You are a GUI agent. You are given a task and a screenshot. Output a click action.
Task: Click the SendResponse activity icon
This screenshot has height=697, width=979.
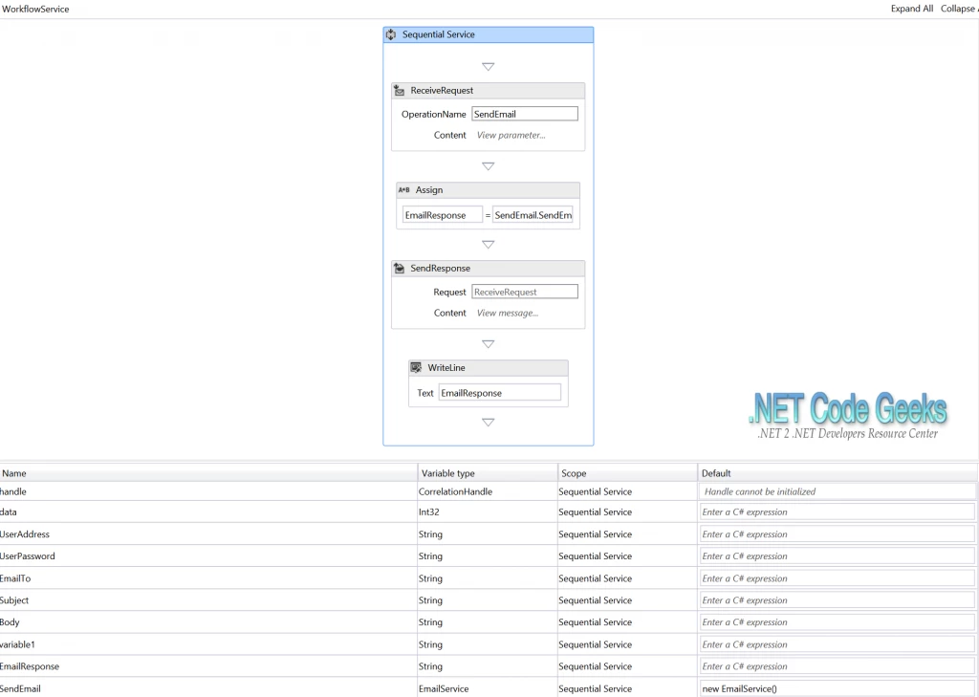tap(399, 268)
